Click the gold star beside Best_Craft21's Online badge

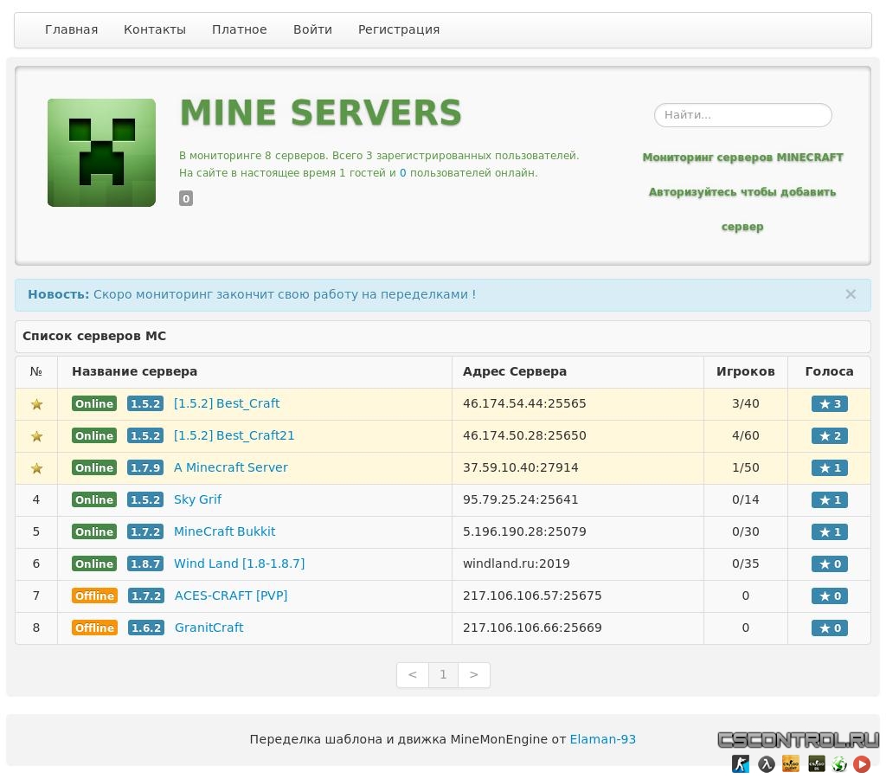(36, 436)
